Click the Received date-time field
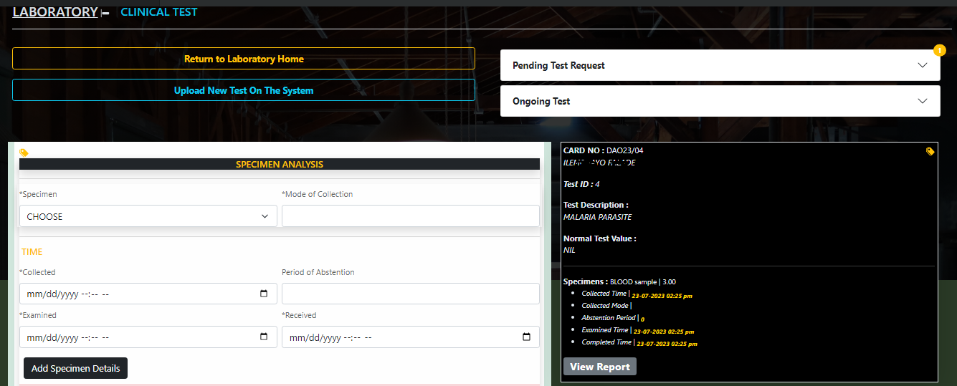Screen dimensions: 957x386 point(411,337)
